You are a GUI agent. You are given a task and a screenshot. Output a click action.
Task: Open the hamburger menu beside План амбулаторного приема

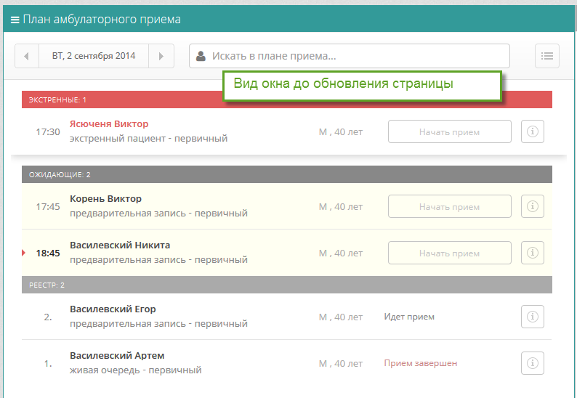(x=15, y=20)
